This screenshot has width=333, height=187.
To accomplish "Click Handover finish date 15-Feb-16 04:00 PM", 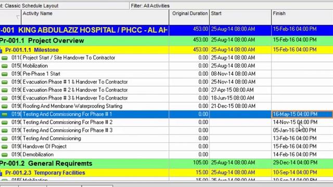I will tap(294, 146).
